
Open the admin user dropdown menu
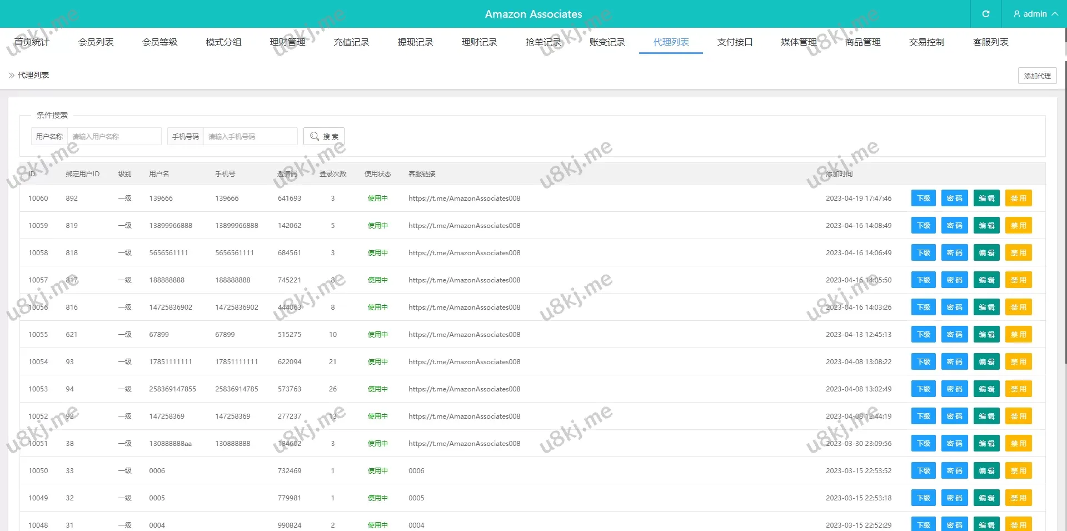pyautogui.click(x=1035, y=14)
